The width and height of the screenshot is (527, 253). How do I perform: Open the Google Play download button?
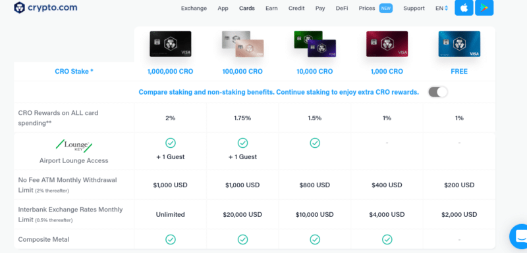click(x=484, y=8)
